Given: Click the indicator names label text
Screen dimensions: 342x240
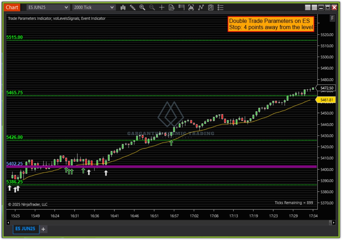Looking at the screenshot, I should 56,18.
